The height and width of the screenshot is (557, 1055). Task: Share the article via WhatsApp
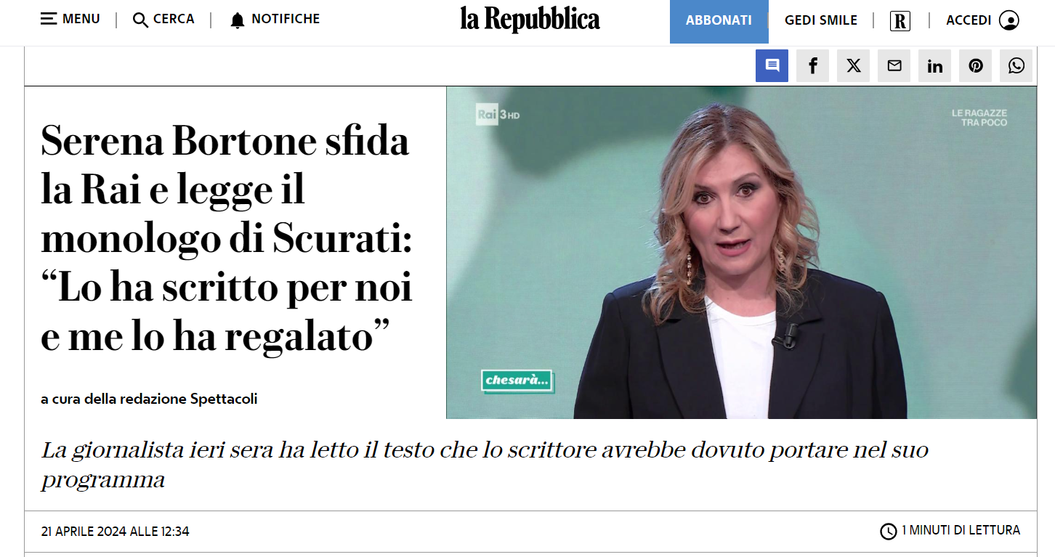pos(1016,66)
